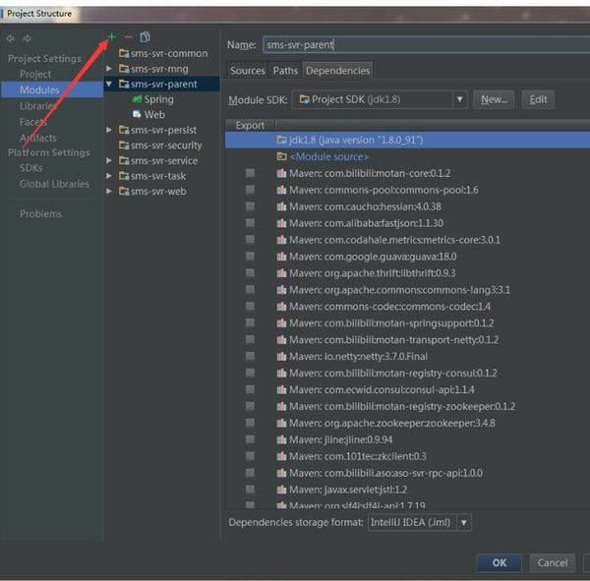Click the Cancel button

[552, 562]
